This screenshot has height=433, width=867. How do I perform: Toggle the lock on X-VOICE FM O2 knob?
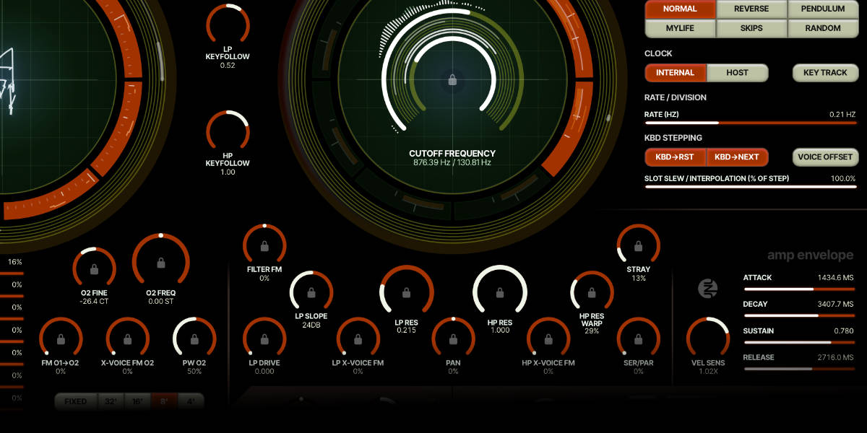127,339
